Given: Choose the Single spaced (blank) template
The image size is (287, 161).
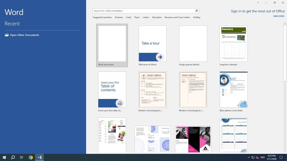Looking at the screenshot, I should coord(193,43).
